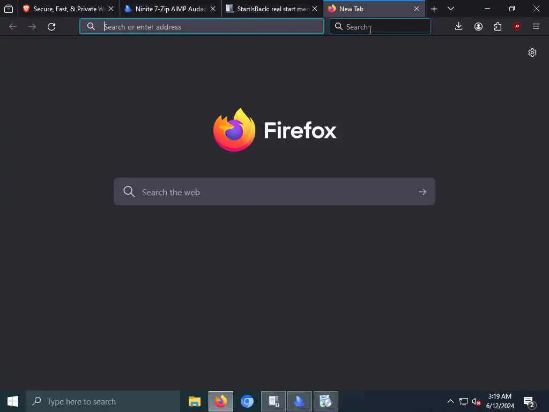Open the Downloads panel

click(x=459, y=27)
